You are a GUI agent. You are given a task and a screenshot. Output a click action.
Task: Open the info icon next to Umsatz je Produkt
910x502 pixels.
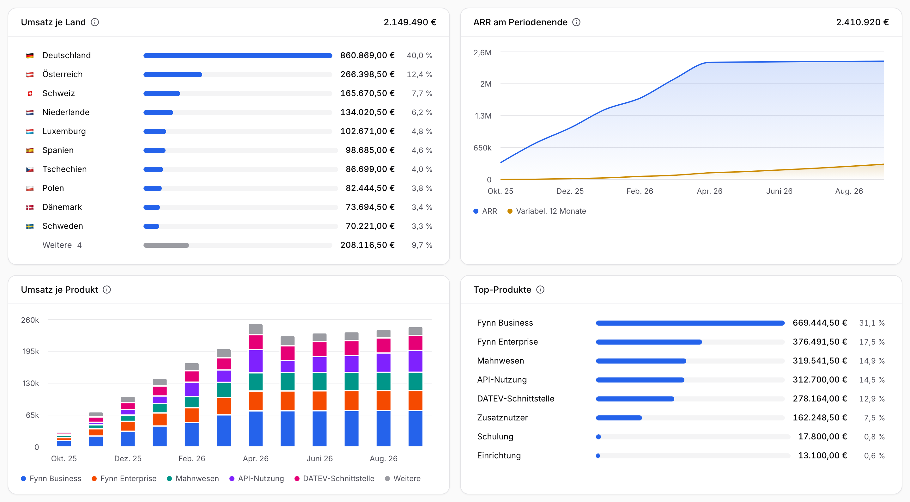point(107,290)
